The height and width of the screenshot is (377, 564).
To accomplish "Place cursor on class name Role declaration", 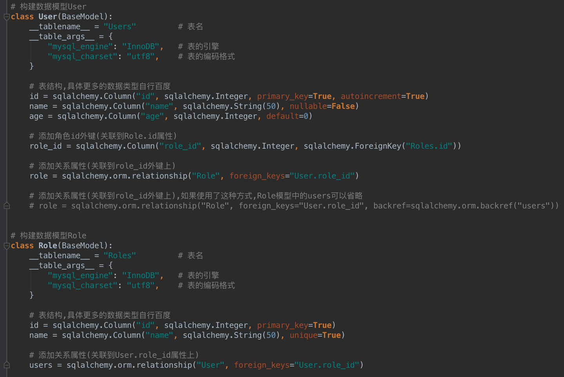I will (x=48, y=245).
